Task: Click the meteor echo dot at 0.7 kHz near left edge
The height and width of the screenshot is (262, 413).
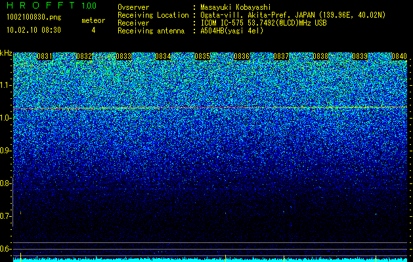Action: [20, 213]
